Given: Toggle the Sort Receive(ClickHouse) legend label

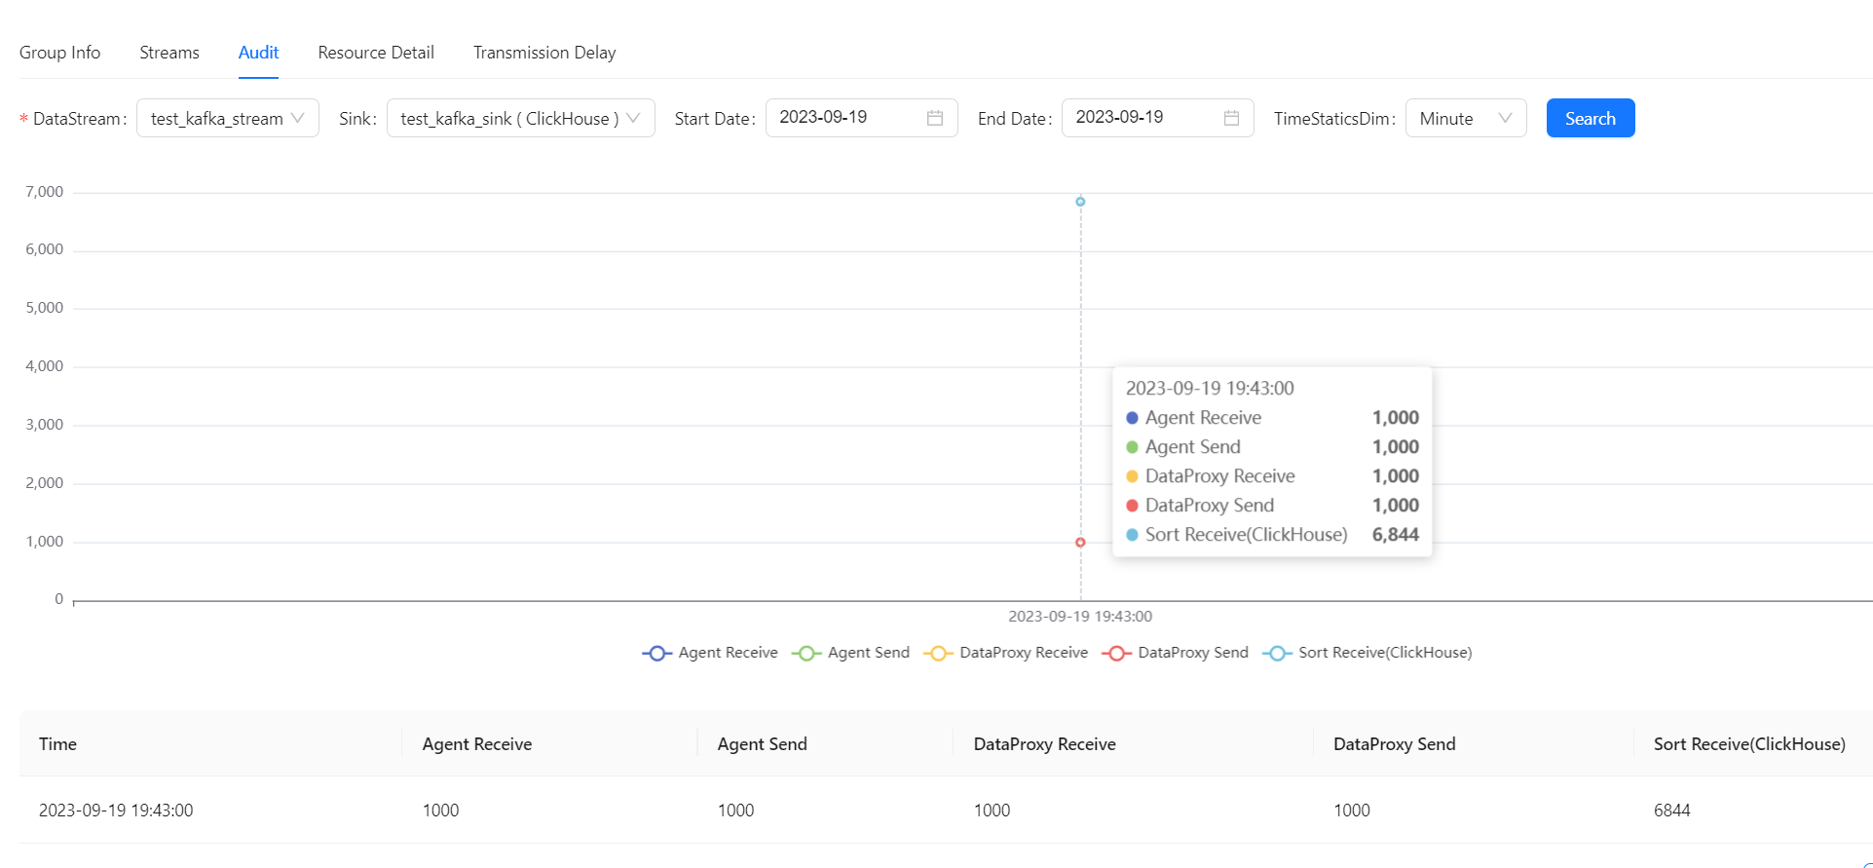Looking at the screenshot, I should [1384, 653].
